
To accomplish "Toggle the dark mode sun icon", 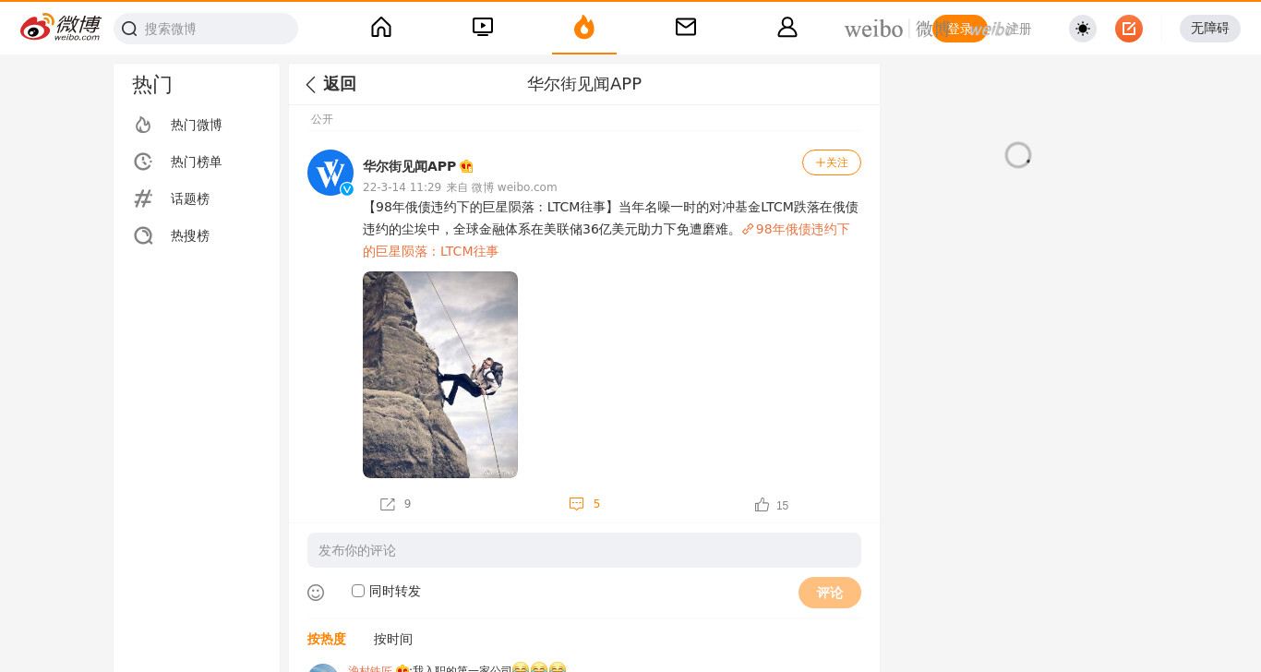I will coord(1083,29).
